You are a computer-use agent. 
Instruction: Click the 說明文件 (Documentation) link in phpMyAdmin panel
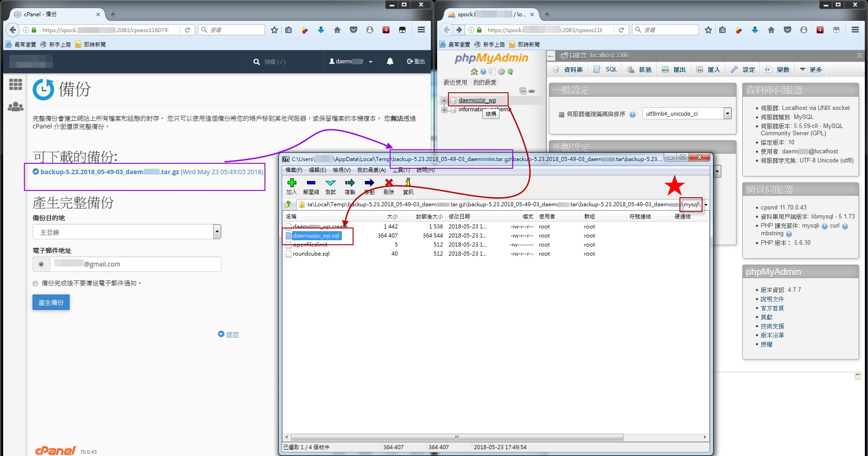[772, 299]
